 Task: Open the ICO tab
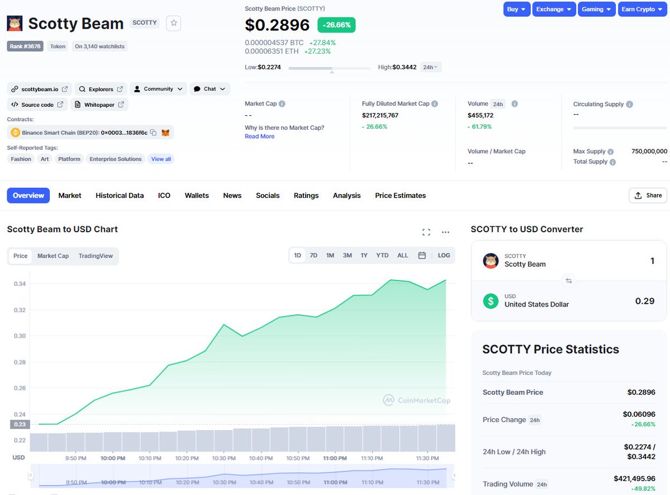tap(164, 196)
